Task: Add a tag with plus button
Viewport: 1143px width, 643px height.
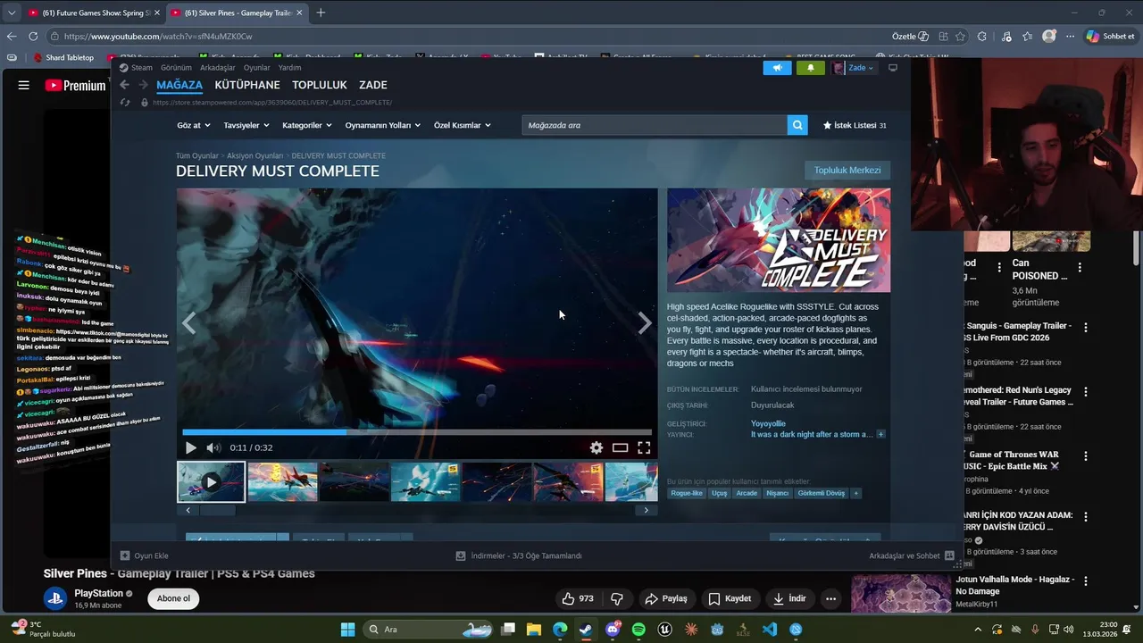Action: (855, 493)
